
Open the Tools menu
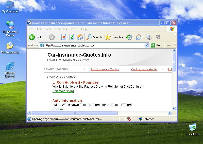(x=74, y=29)
